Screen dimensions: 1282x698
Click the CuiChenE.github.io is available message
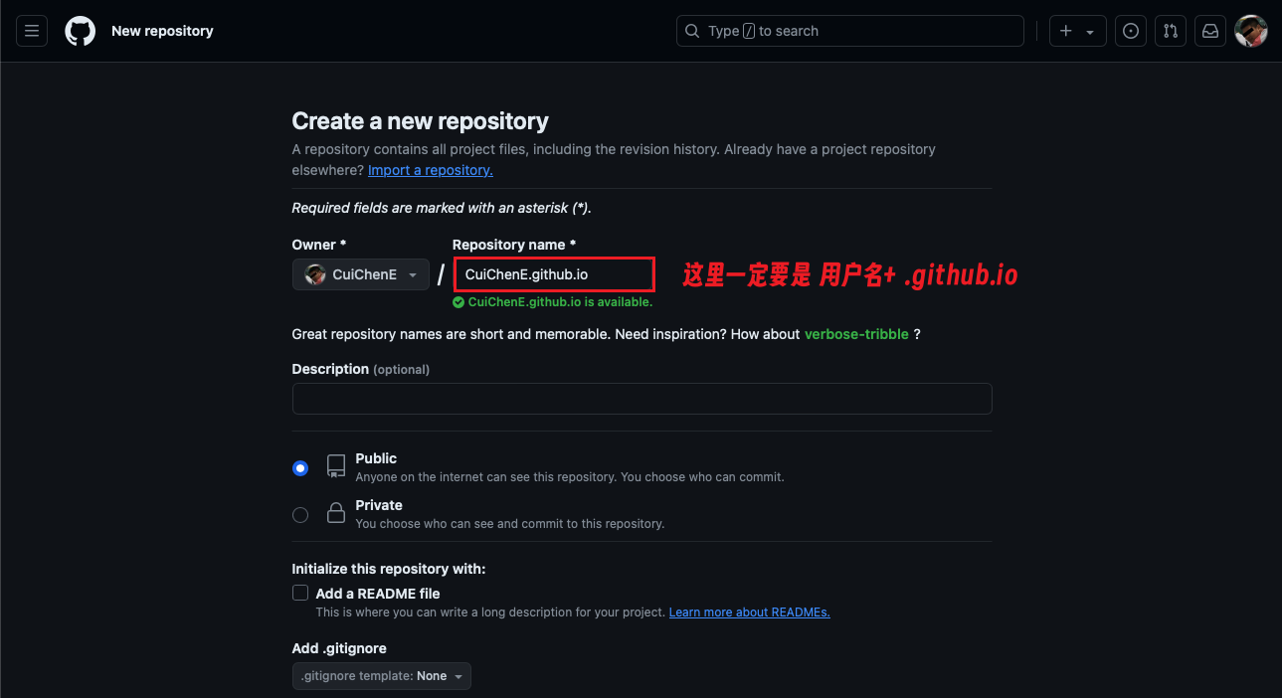coord(560,302)
